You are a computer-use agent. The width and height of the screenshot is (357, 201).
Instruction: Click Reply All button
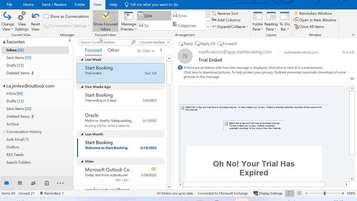point(205,44)
